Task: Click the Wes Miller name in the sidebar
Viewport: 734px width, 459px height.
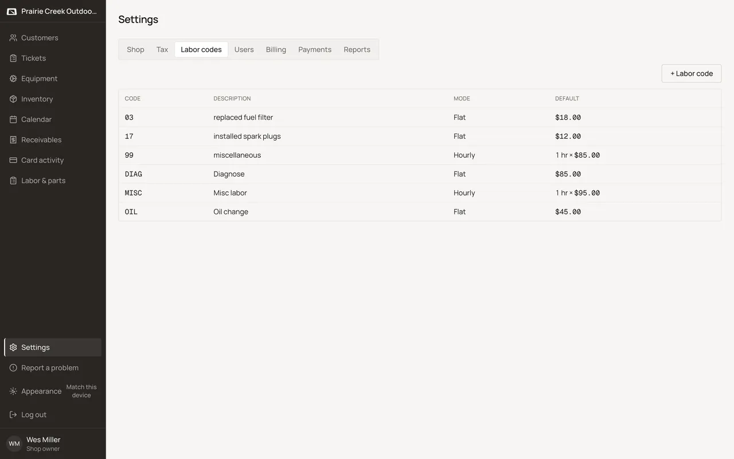Action: point(43,439)
